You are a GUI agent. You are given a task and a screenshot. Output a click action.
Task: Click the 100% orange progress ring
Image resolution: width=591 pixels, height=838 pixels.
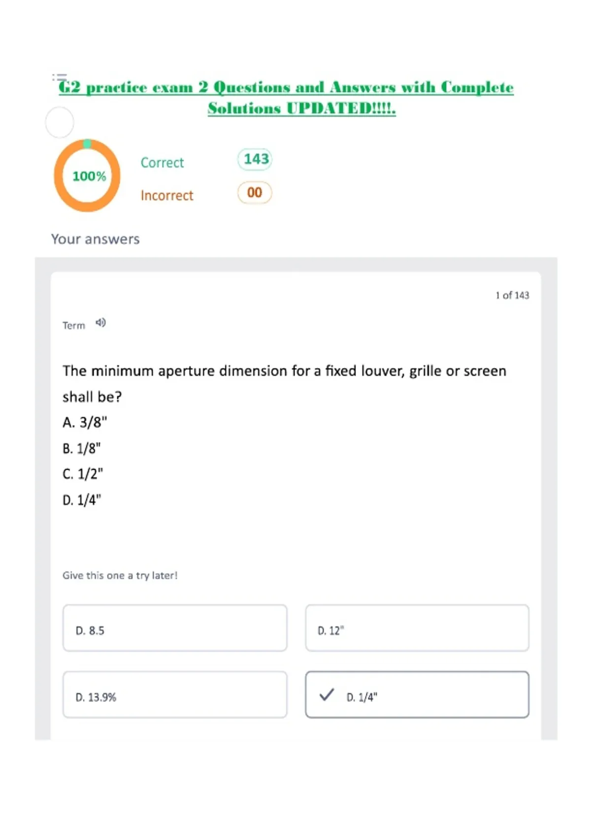(x=87, y=175)
